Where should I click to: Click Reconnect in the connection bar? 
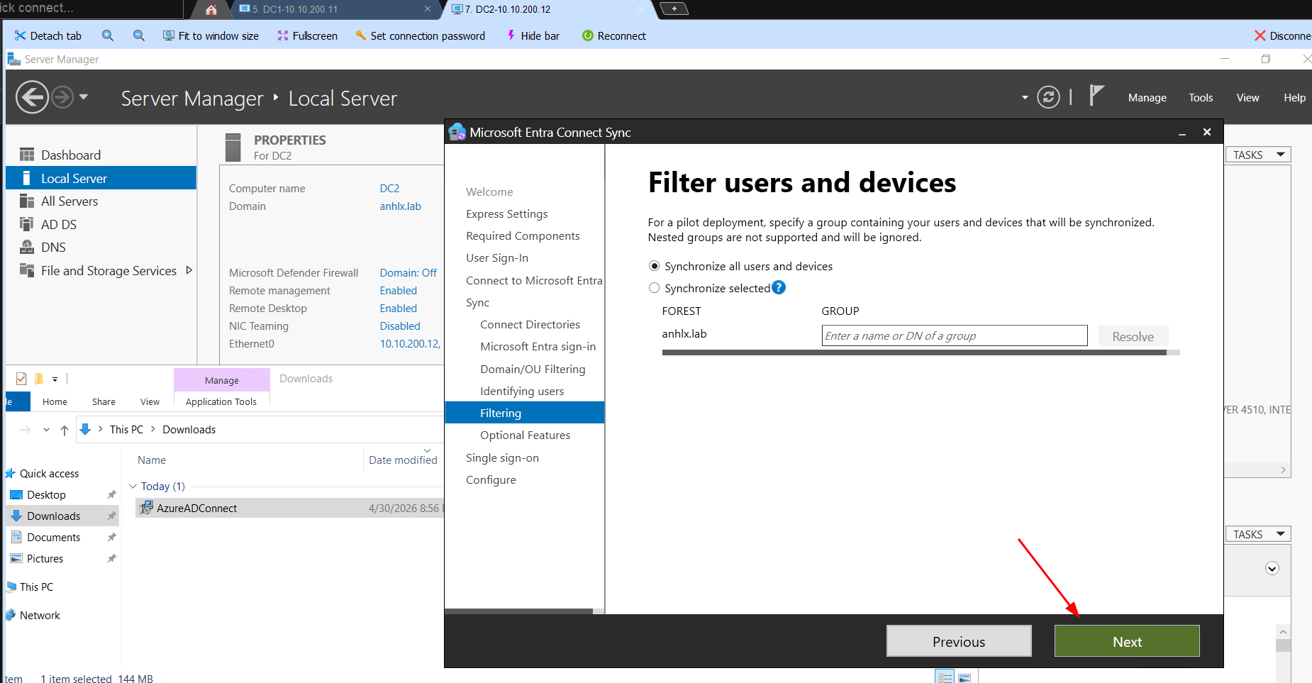tap(614, 35)
